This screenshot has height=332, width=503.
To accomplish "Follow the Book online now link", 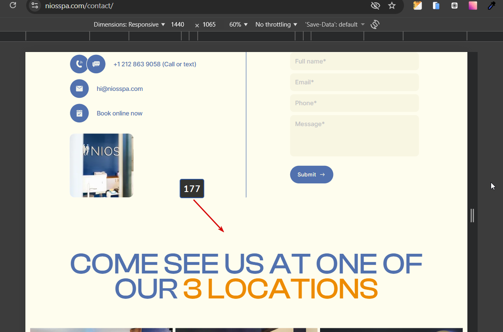I will (120, 113).
